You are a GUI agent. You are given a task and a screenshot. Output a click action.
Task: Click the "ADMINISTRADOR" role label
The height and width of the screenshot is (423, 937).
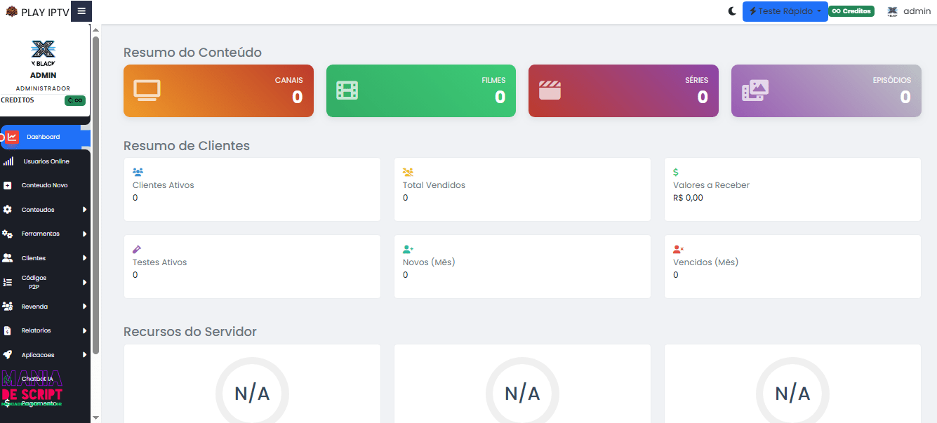(44, 88)
